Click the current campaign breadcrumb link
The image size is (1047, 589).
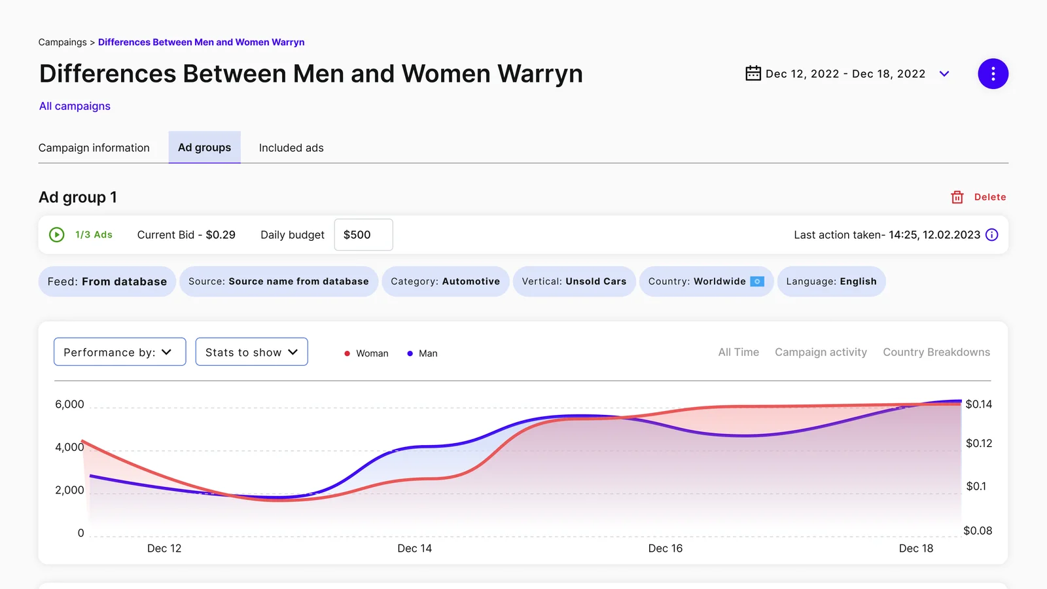(202, 42)
